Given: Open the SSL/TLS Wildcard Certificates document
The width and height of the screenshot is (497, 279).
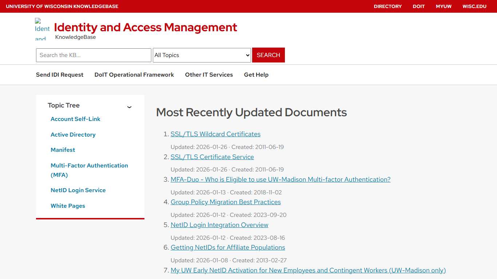Looking at the screenshot, I should click(x=215, y=134).
